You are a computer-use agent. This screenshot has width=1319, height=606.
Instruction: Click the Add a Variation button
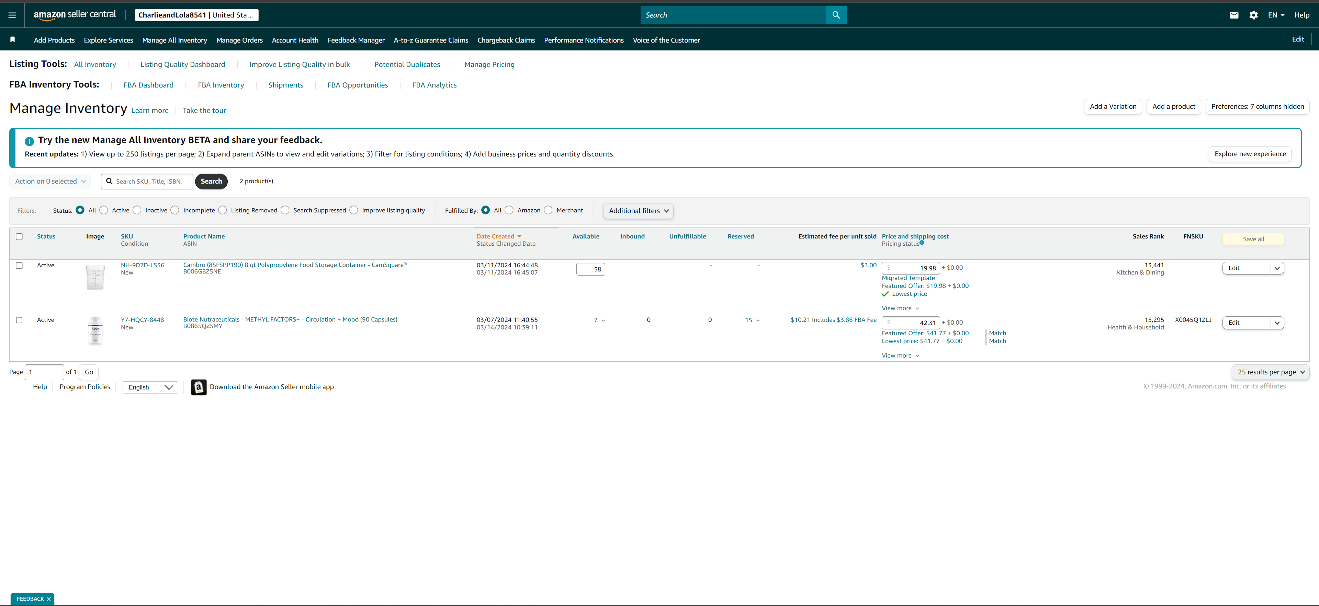(1113, 106)
